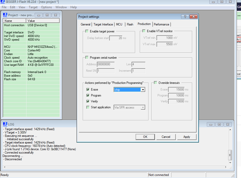Click the LOG horizontal scroll left arrow
Image resolution: width=241 pixels, height=178 pixels.
(x=5, y=167)
